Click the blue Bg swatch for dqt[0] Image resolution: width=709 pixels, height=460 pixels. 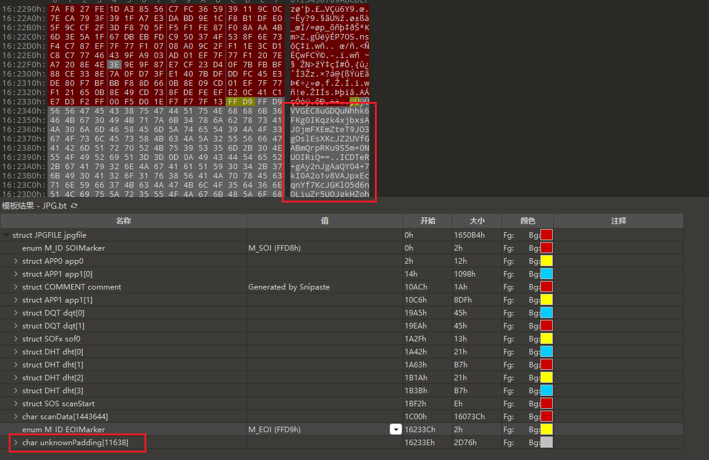pos(546,313)
